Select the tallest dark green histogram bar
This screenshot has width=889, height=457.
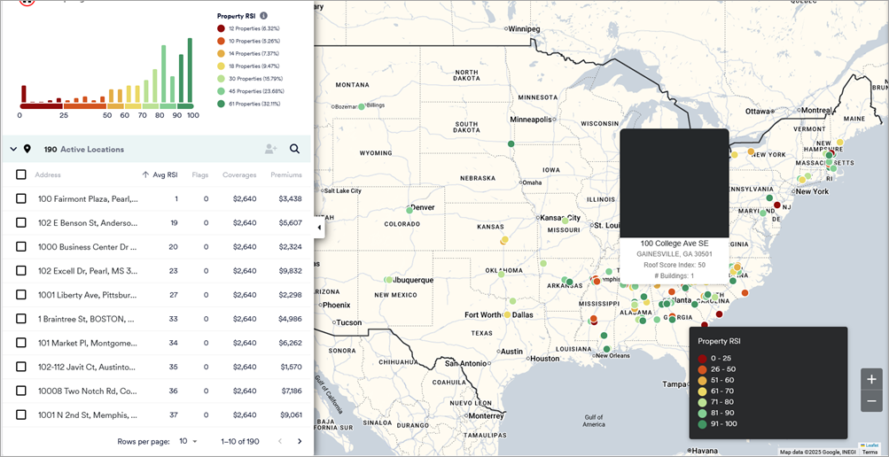[190, 71]
